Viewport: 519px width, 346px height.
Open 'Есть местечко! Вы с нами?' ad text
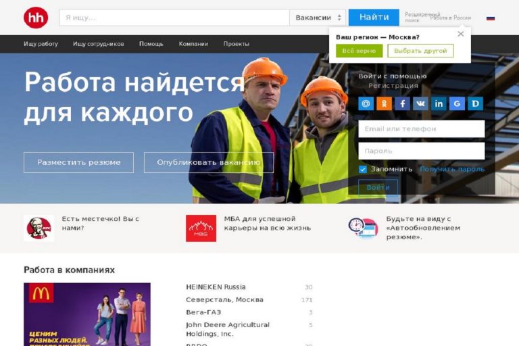coord(100,224)
